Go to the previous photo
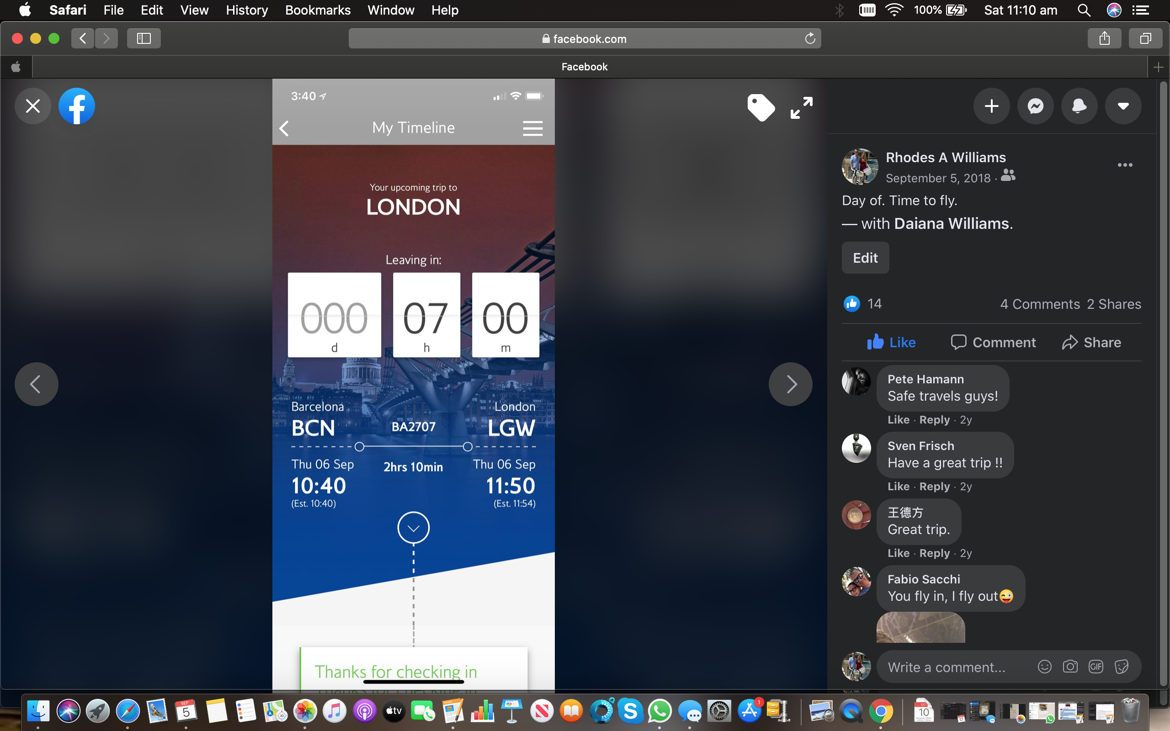The width and height of the screenshot is (1170, 731). pos(36,384)
